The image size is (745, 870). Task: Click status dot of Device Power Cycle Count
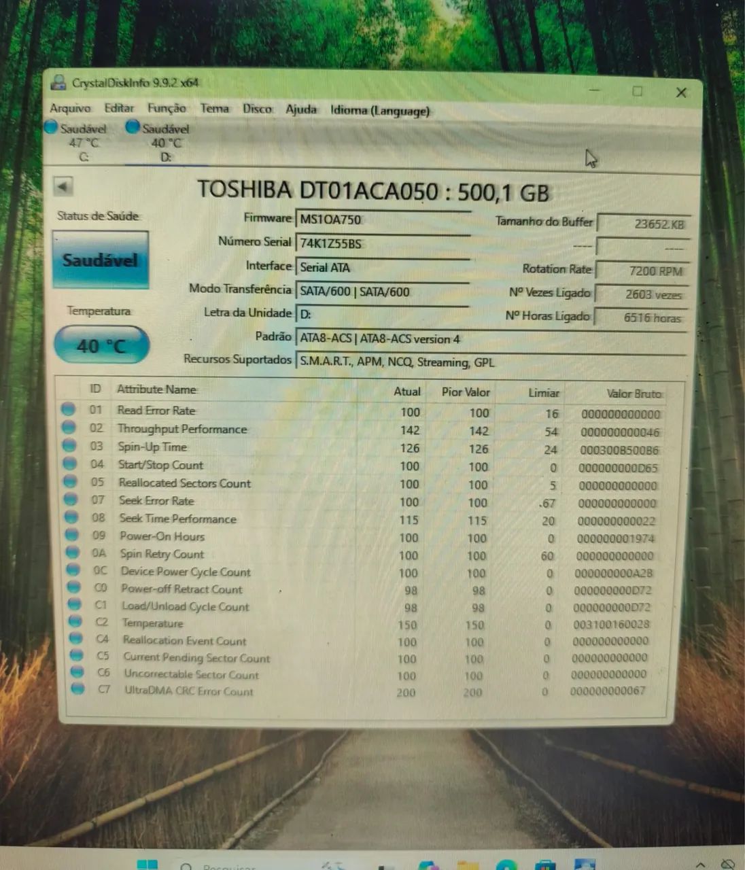[74, 570]
